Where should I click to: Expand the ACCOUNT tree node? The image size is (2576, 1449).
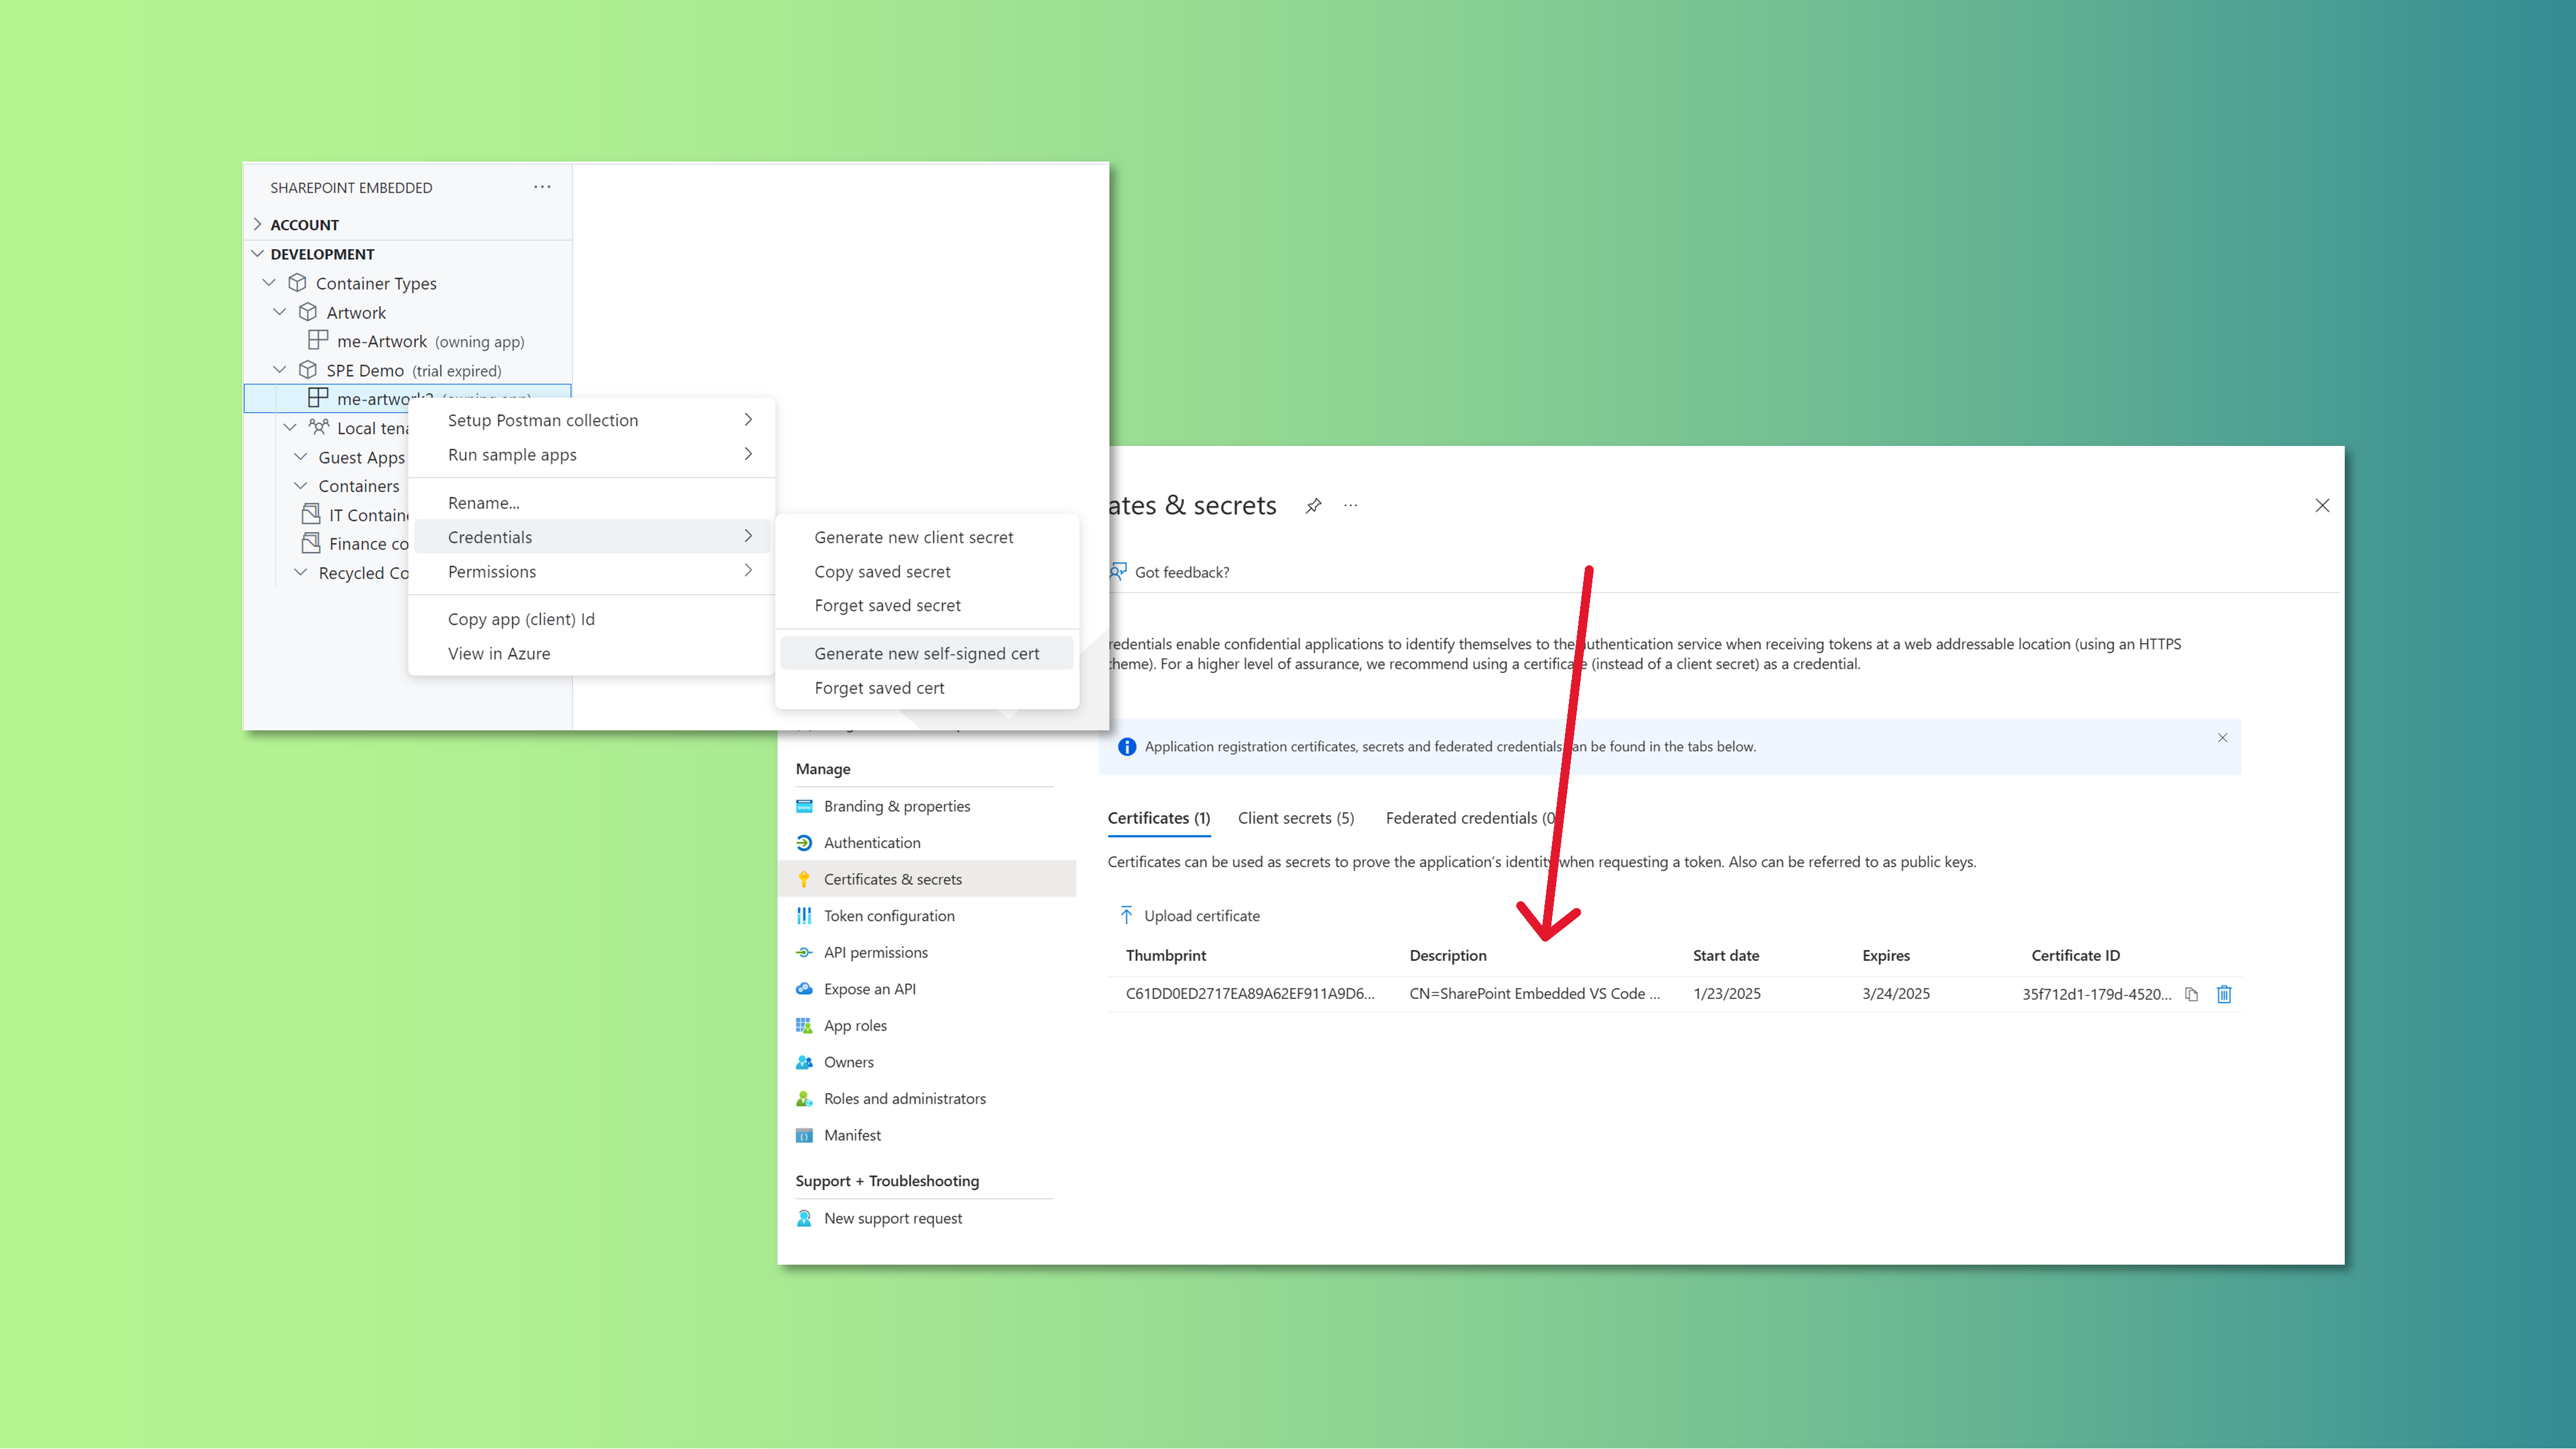[x=257, y=224]
